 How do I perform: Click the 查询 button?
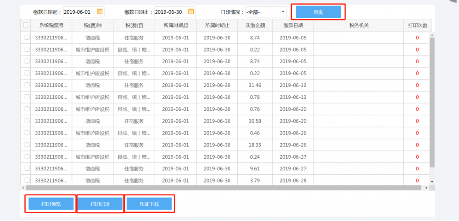[x=318, y=12]
